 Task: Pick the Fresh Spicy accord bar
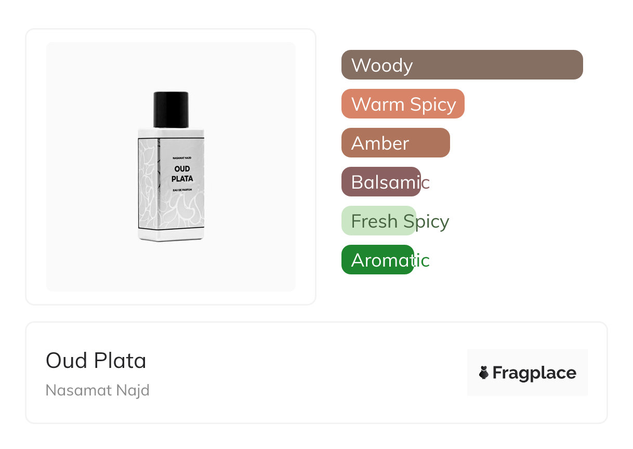coord(379,221)
